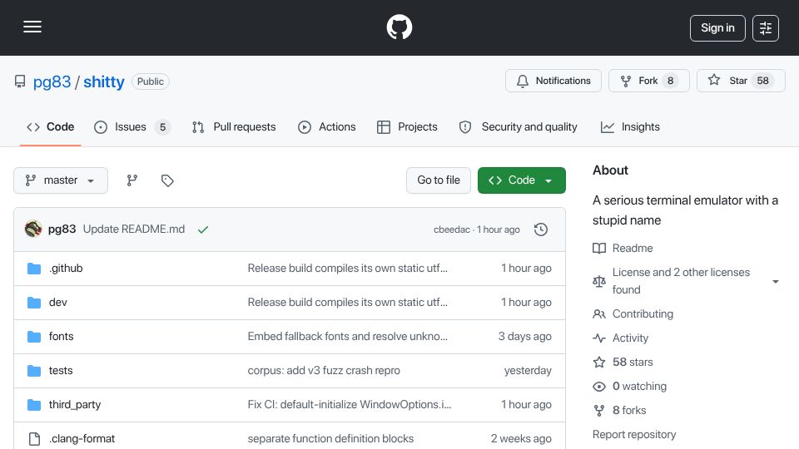Viewport: 799px width, 449px height.
Task: Open the Projects tab
Action: click(407, 126)
